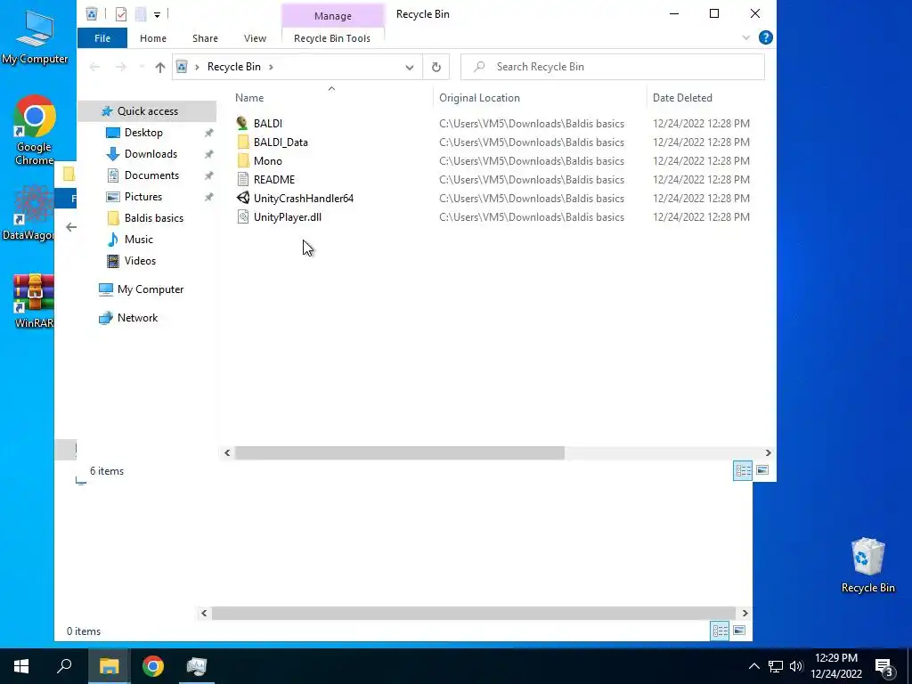Switch background window to large icons view
This screenshot has height=684, width=912.
pos(739,631)
